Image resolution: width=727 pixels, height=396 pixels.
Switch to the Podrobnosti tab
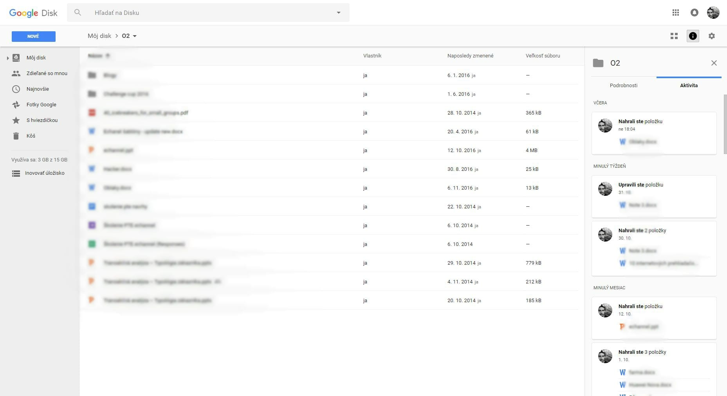(x=623, y=85)
